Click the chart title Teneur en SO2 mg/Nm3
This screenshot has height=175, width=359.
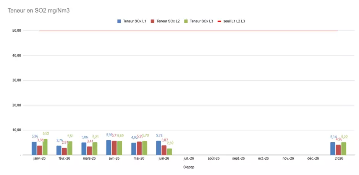coord(39,11)
